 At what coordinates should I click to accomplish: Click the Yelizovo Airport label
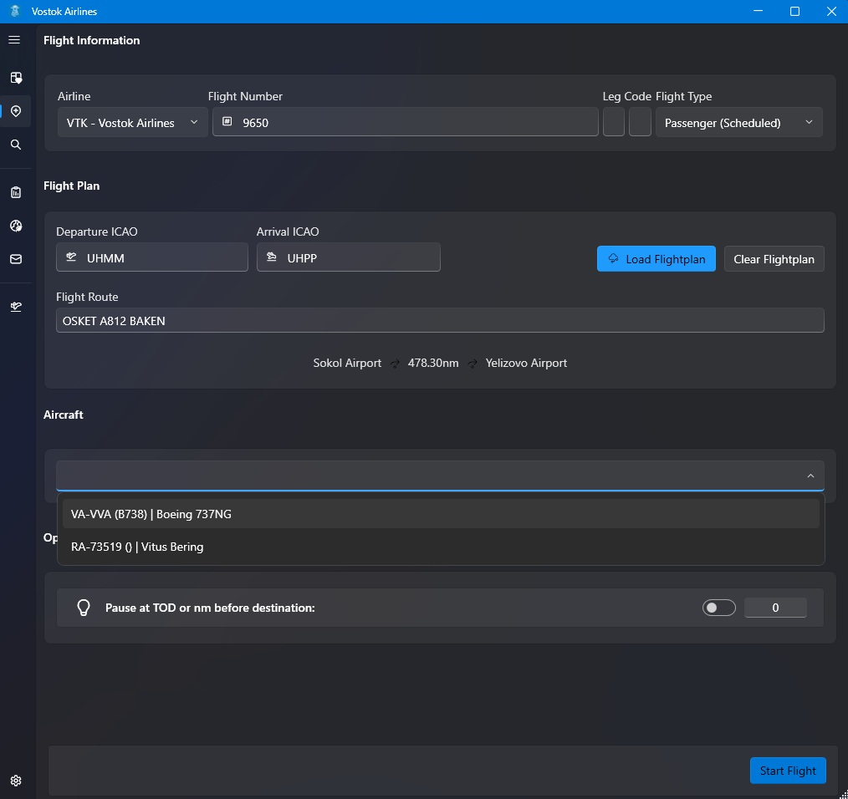tap(526, 364)
